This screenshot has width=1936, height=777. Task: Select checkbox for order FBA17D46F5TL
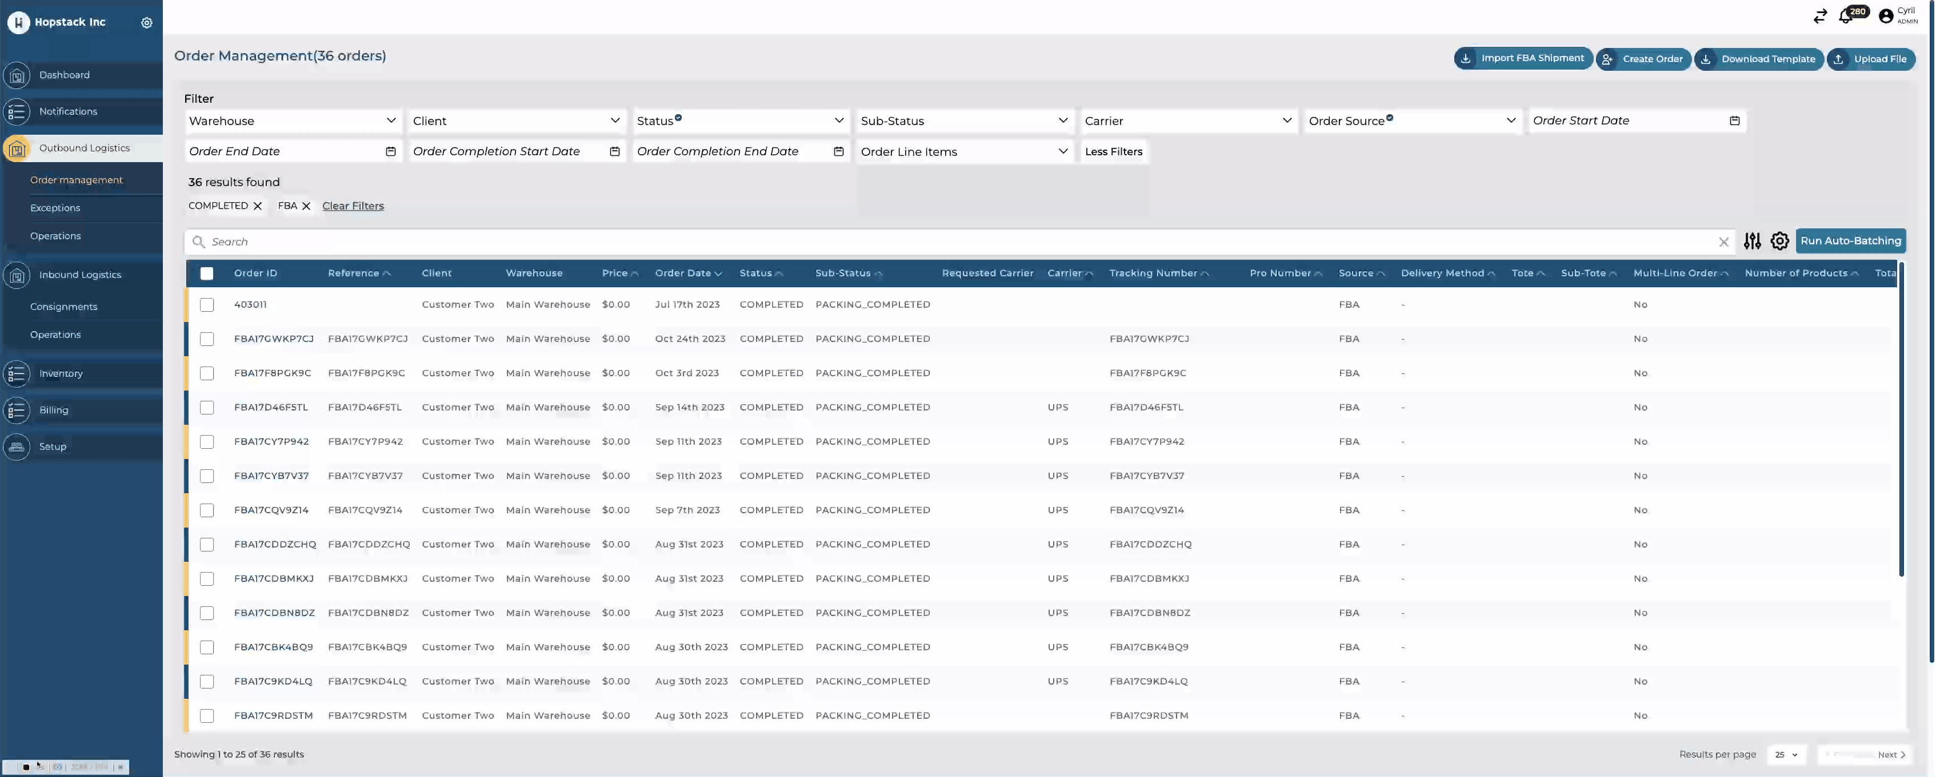coord(207,408)
